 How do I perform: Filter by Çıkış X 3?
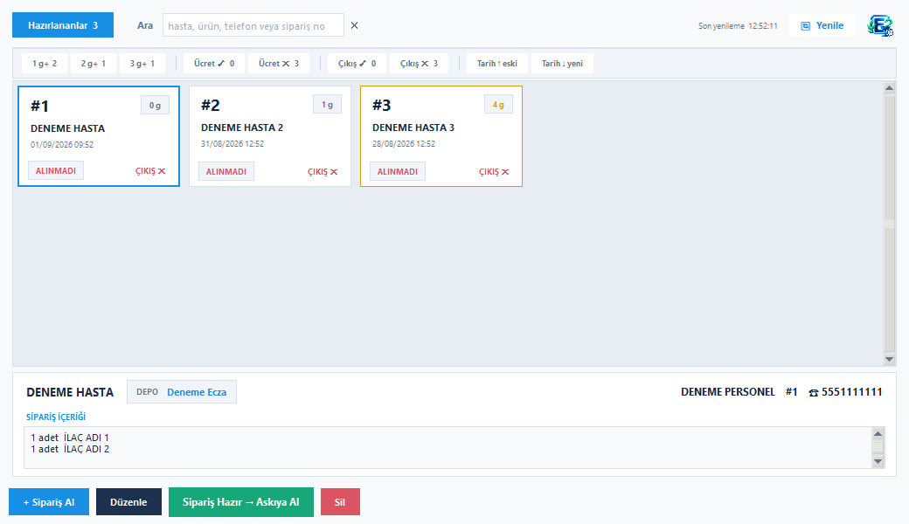point(419,64)
